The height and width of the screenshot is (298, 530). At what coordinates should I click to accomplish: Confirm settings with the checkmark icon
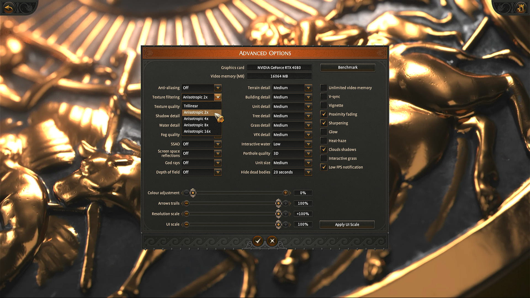pos(258,241)
